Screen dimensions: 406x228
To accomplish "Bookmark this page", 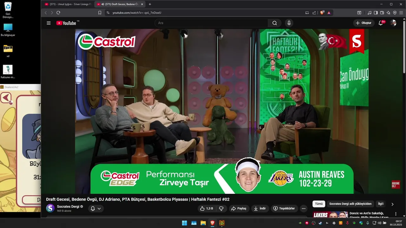I will tap(100, 13).
